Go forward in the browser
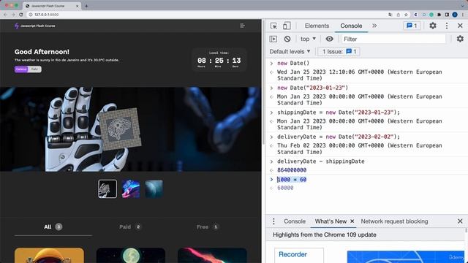The image size is (468, 263). click(x=13, y=15)
